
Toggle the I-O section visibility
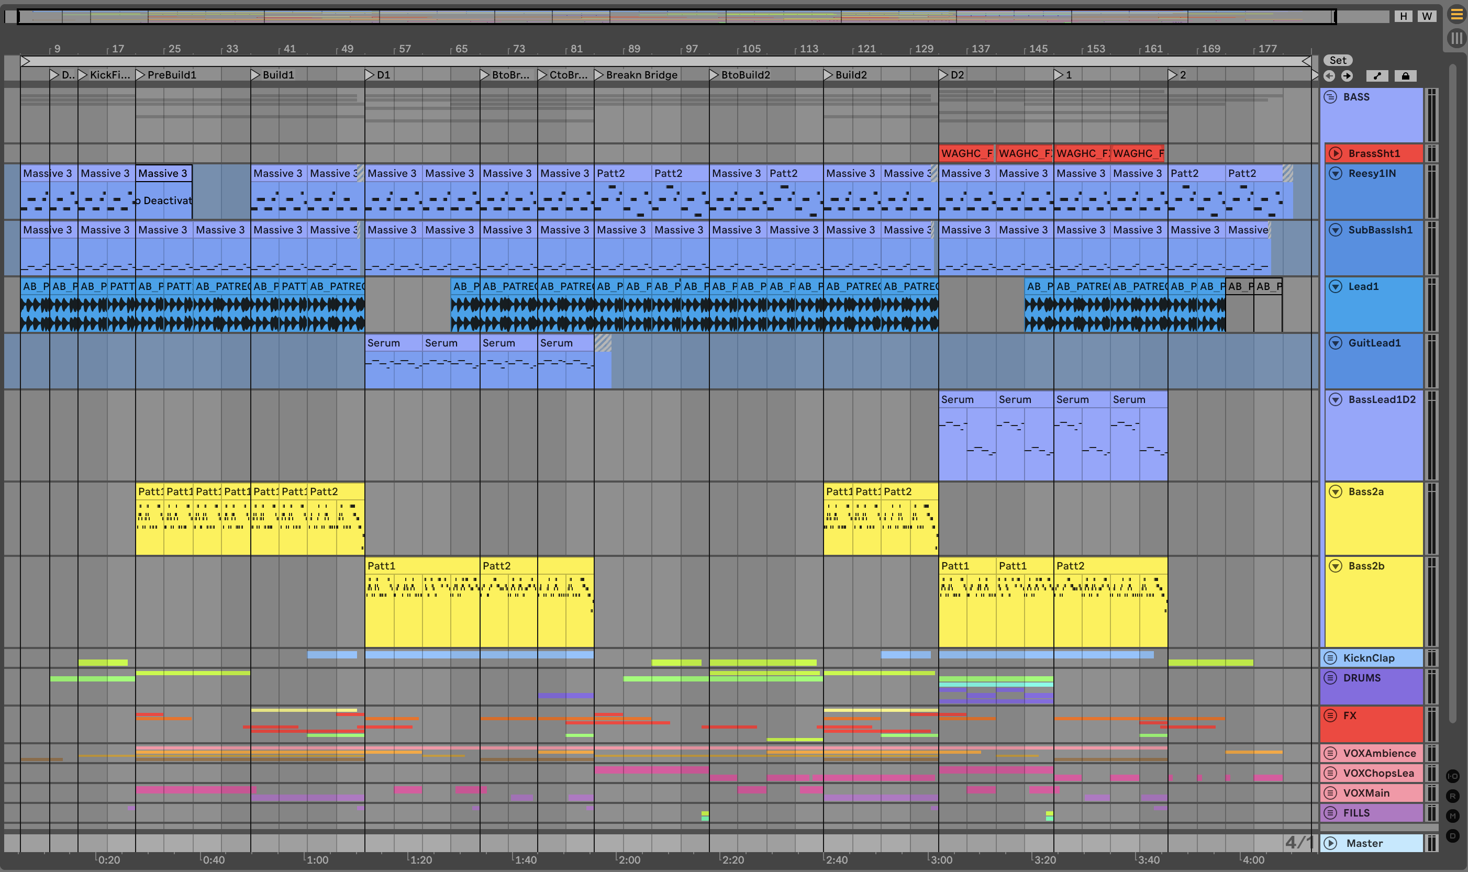(x=1452, y=776)
